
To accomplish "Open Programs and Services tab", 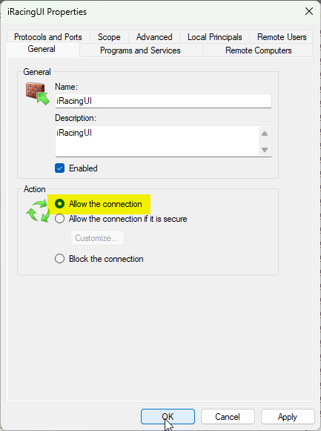I will click(140, 50).
